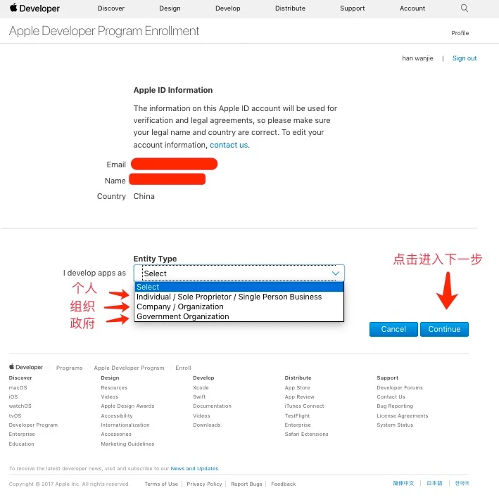Click the Cancel button

pos(393,329)
